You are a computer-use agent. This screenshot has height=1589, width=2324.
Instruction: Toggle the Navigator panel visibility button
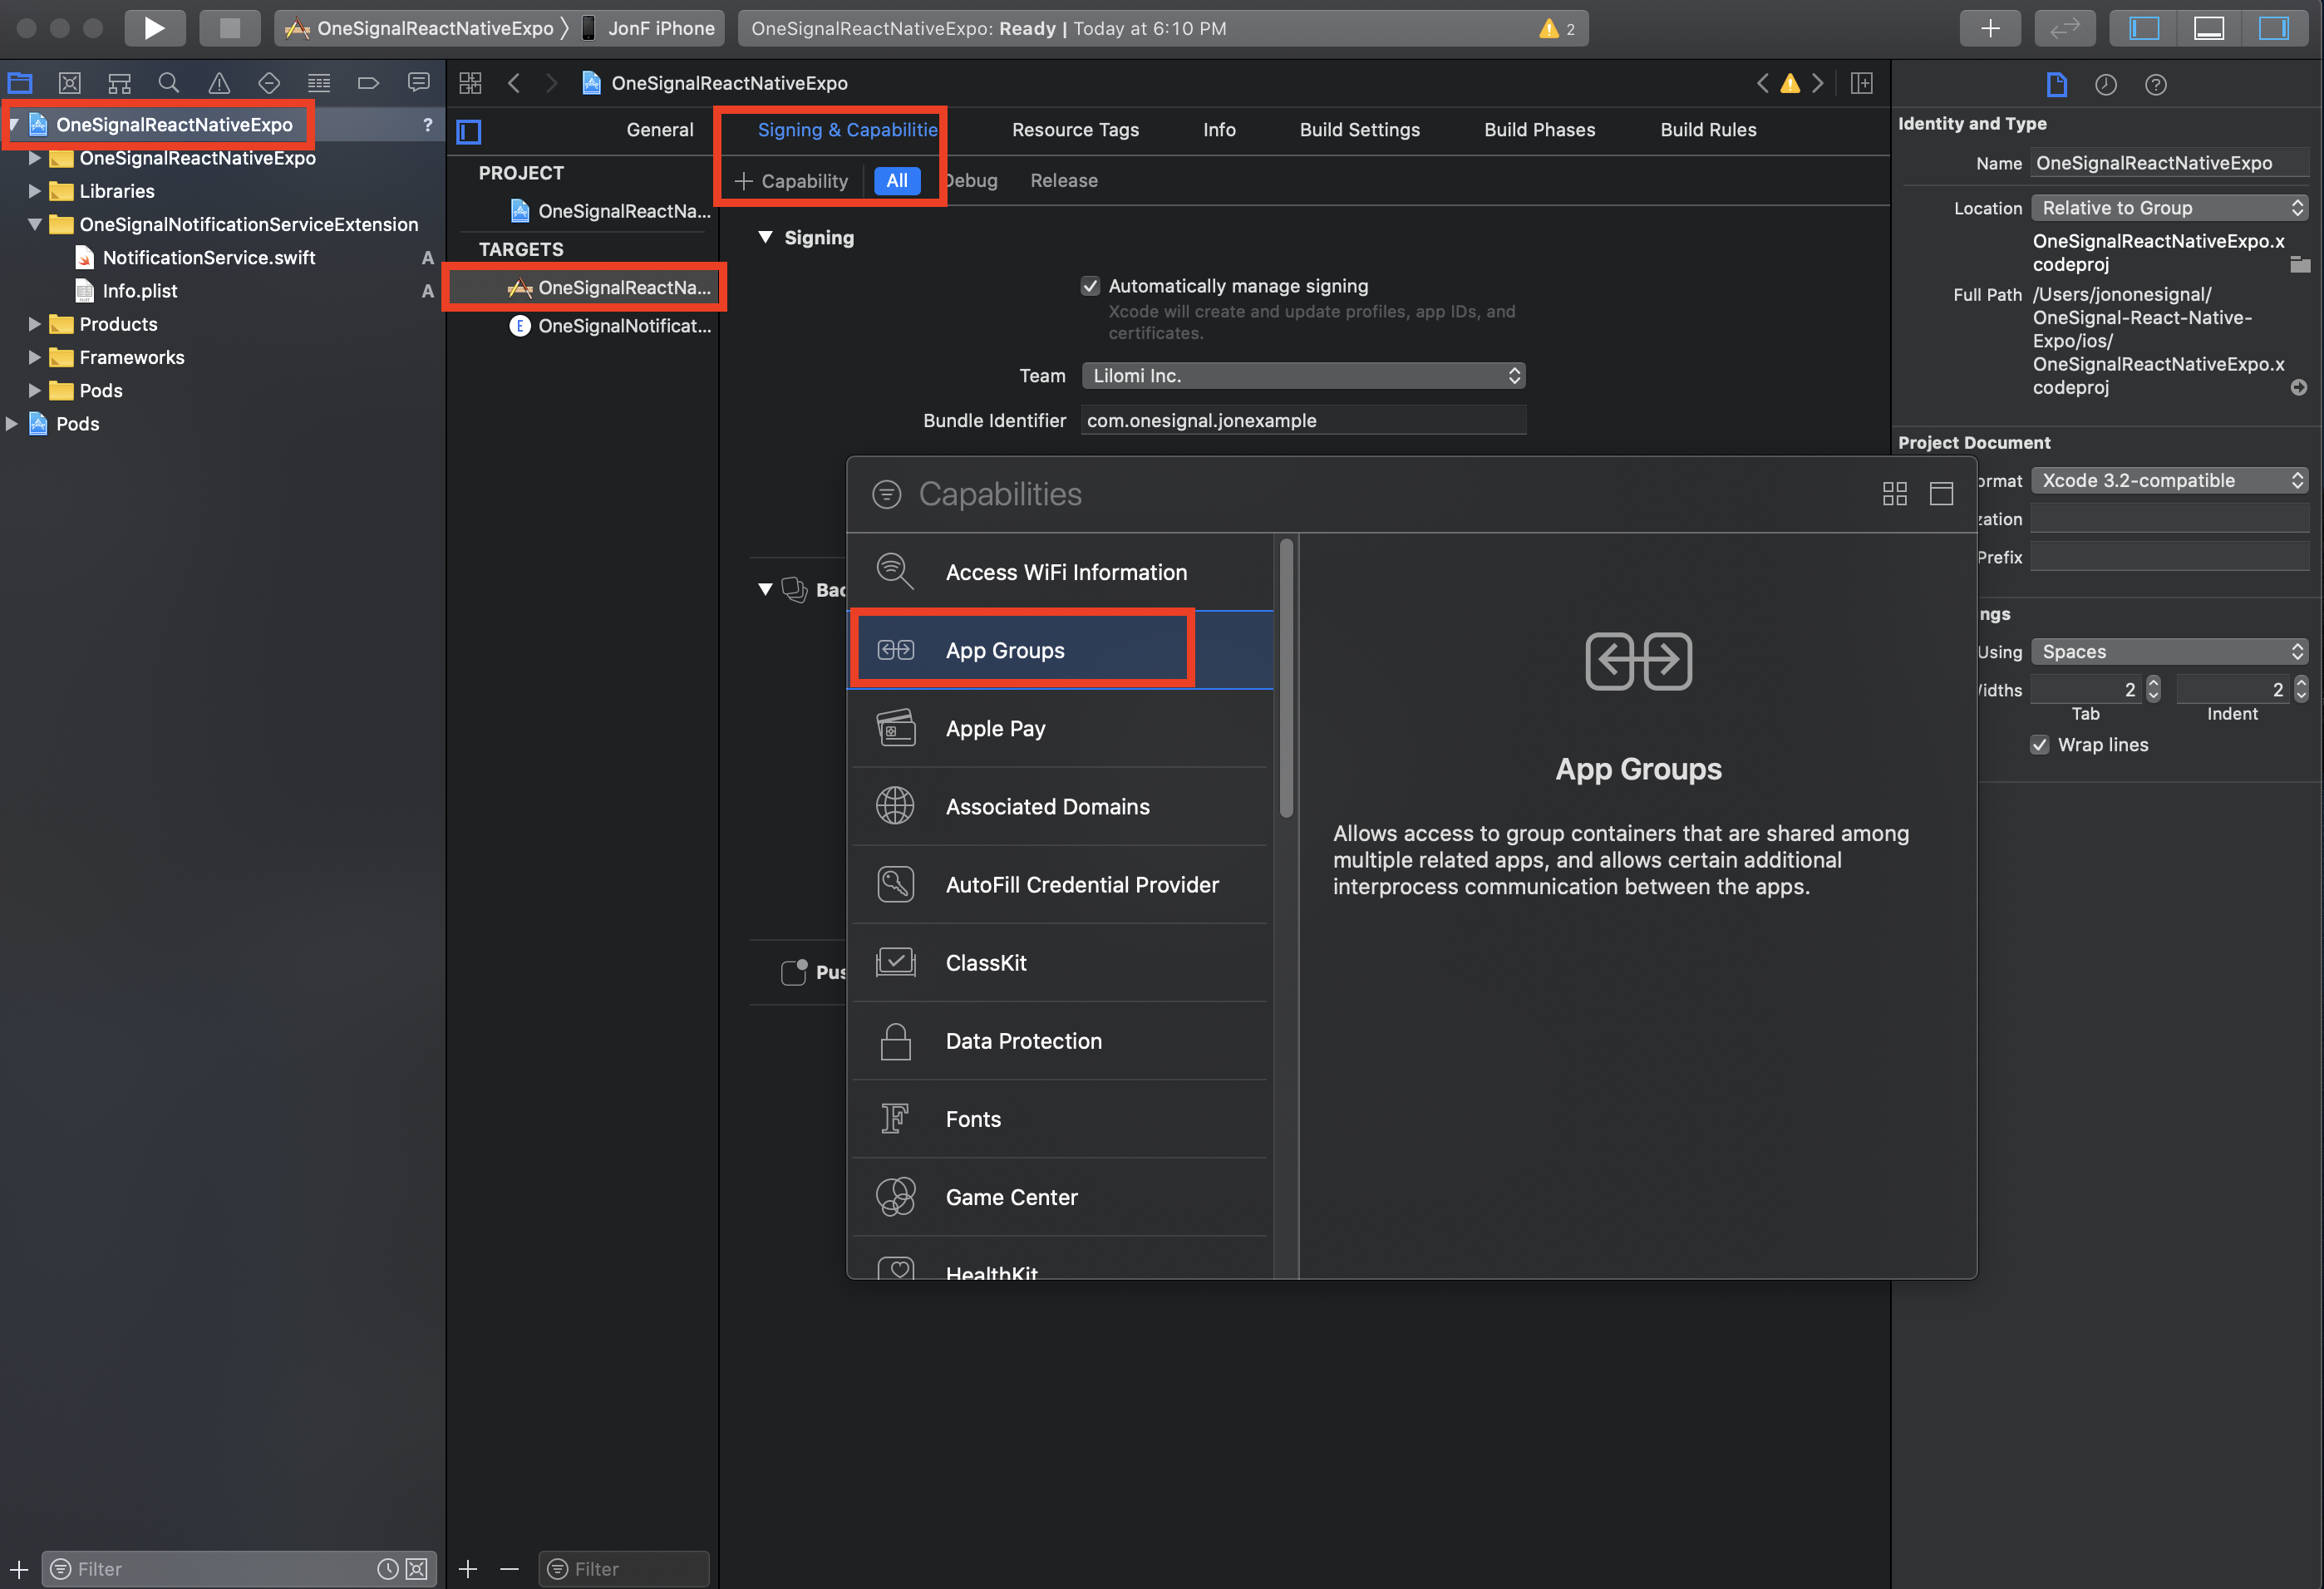coord(2144,28)
